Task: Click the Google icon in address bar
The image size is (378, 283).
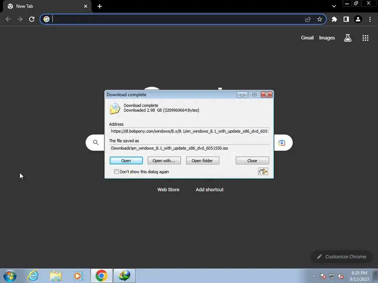Action: tap(47, 19)
